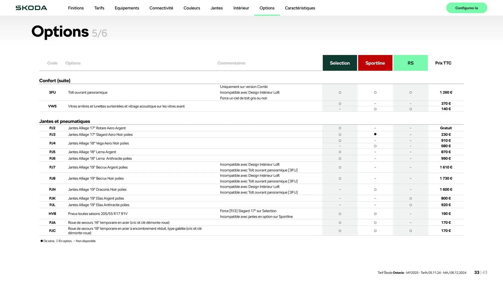
Task: Click the Options tab
Action: pyautogui.click(x=267, y=8)
